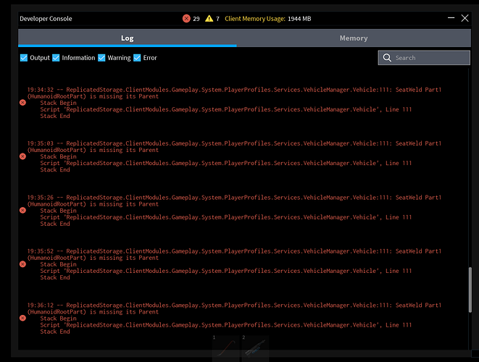Select hotbar slot 1 item
Image resolution: width=479 pixels, height=362 pixels.
click(225, 350)
